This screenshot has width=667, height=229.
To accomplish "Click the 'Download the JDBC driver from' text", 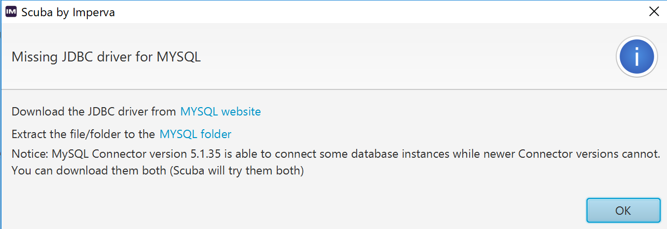I will (94, 112).
